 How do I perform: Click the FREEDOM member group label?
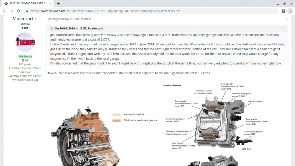(x=25, y=56)
